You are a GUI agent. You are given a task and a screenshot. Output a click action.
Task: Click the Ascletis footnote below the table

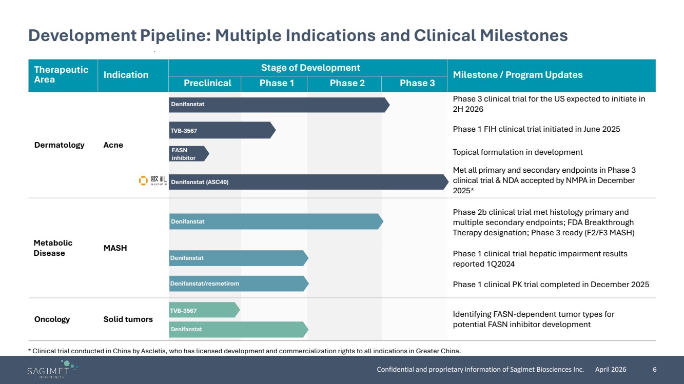point(244,351)
